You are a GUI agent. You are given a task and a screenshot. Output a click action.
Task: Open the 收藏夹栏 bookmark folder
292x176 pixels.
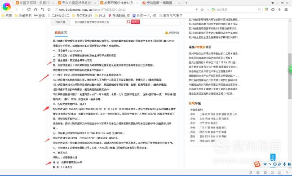pyautogui.click(x=23, y=16)
